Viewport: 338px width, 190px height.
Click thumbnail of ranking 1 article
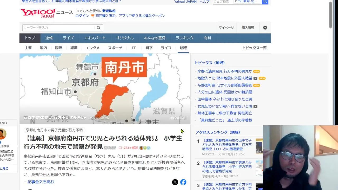point(259,146)
